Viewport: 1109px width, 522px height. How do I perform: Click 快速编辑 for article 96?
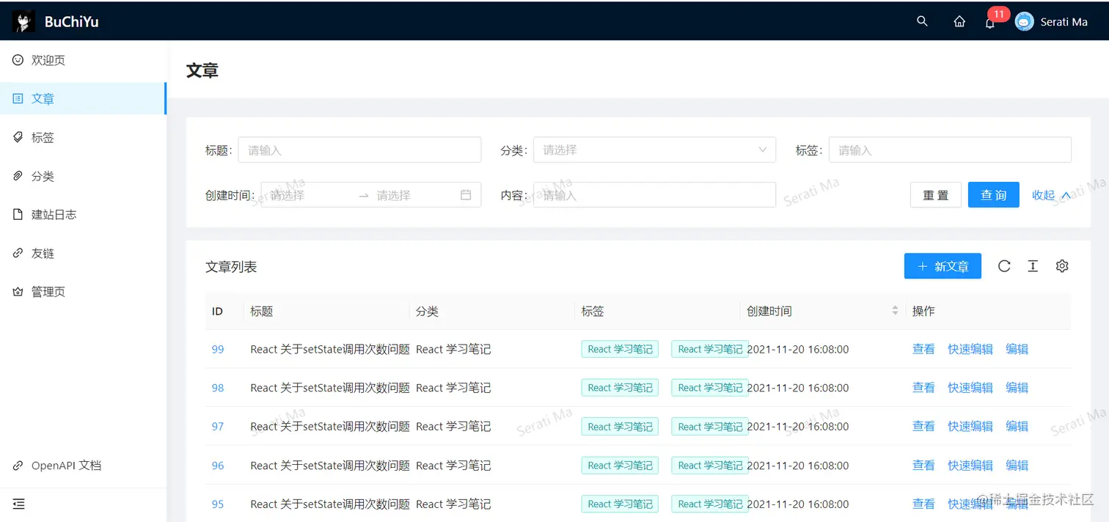[x=970, y=466]
